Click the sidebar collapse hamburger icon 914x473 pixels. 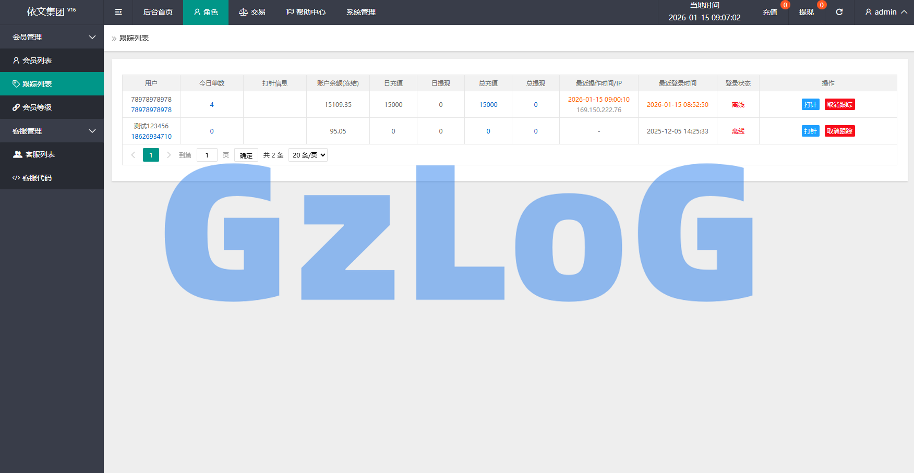coord(118,12)
